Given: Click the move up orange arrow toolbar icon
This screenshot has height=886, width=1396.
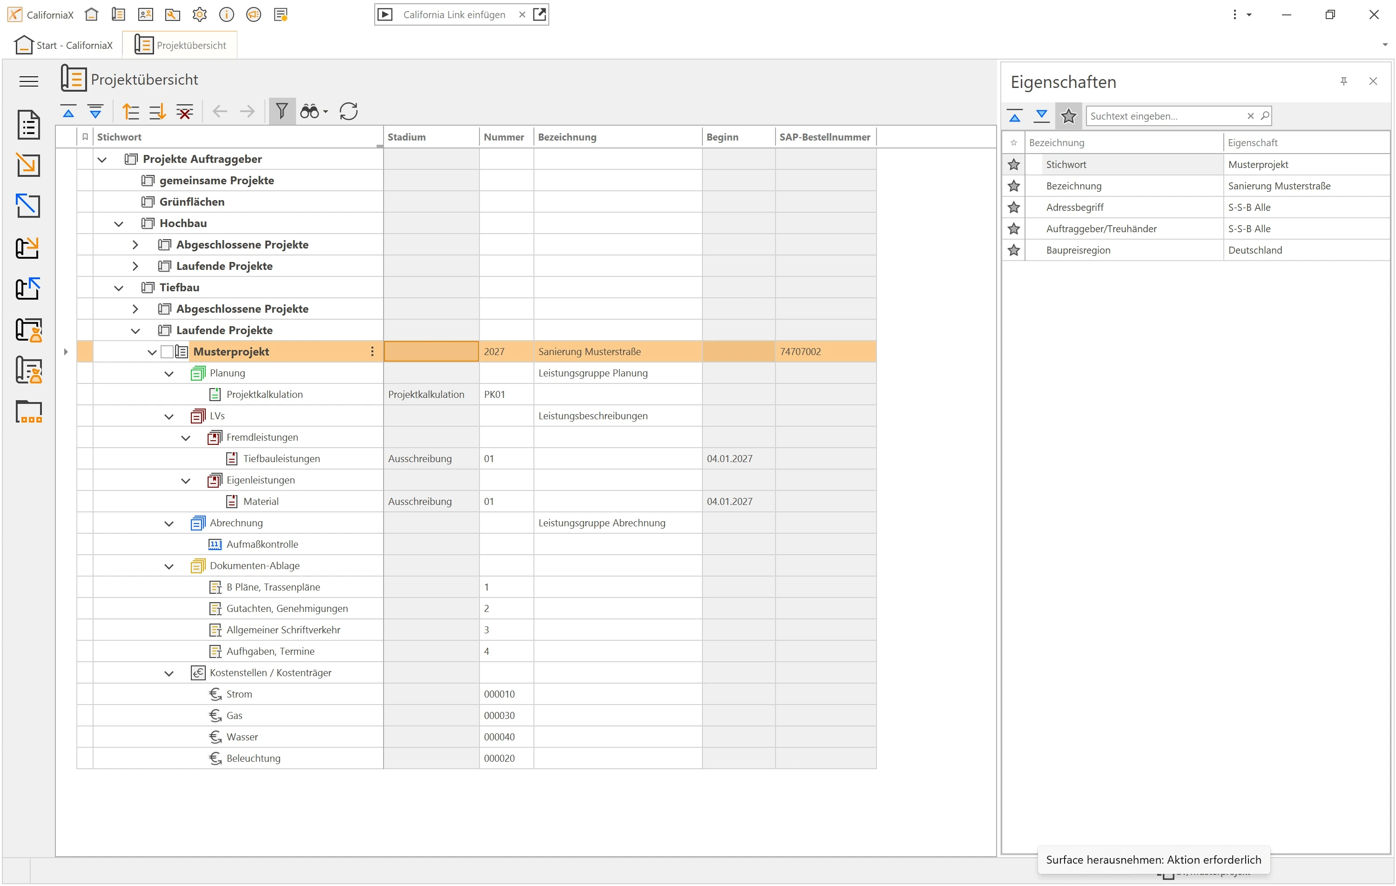Looking at the screenshot, I should 131,111.
